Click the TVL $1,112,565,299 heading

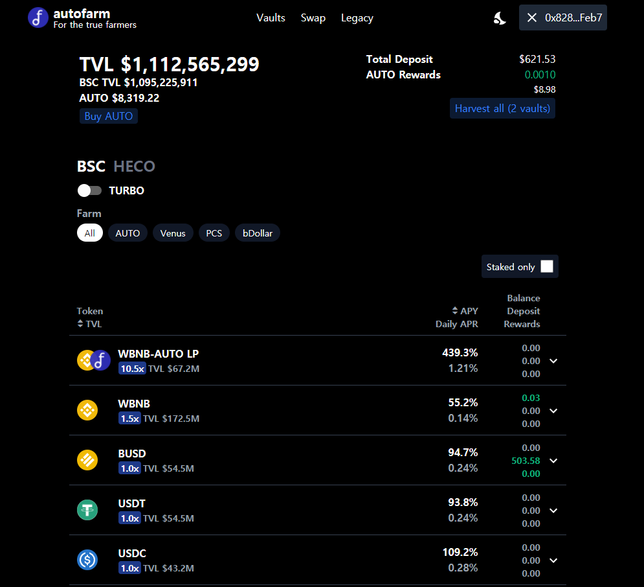click(169, 64)
